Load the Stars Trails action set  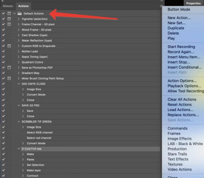click(x=177, y=154)
